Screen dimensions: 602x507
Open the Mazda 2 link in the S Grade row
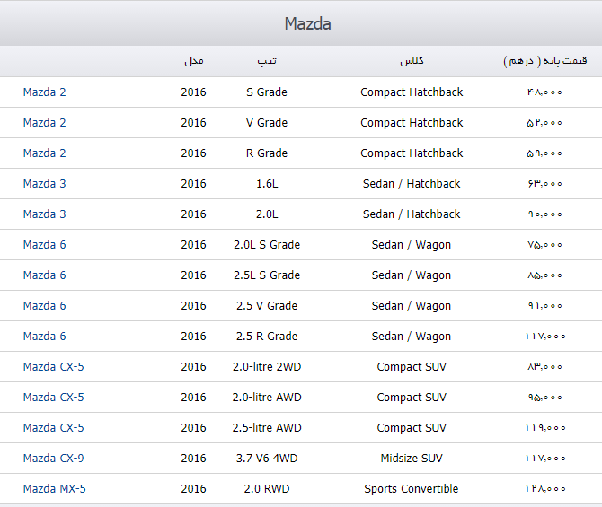coord(45,92)
